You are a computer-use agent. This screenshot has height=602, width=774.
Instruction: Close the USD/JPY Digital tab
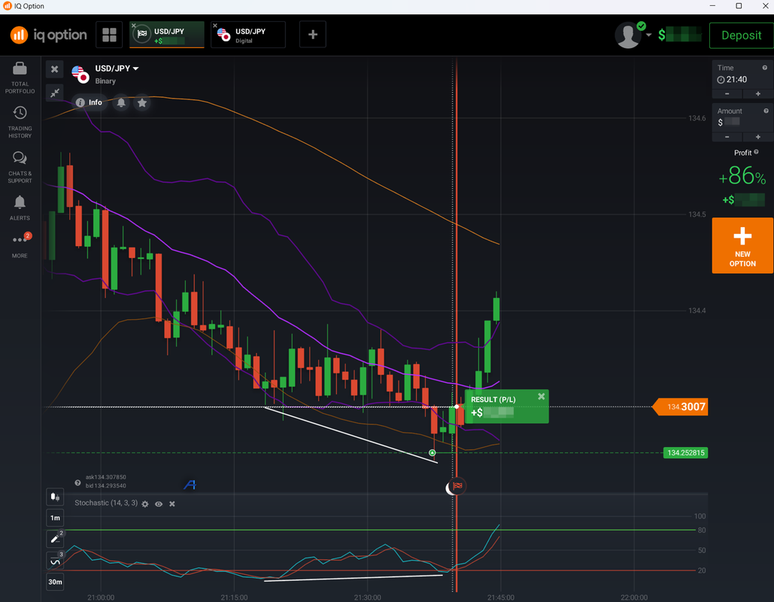point(214,26)
